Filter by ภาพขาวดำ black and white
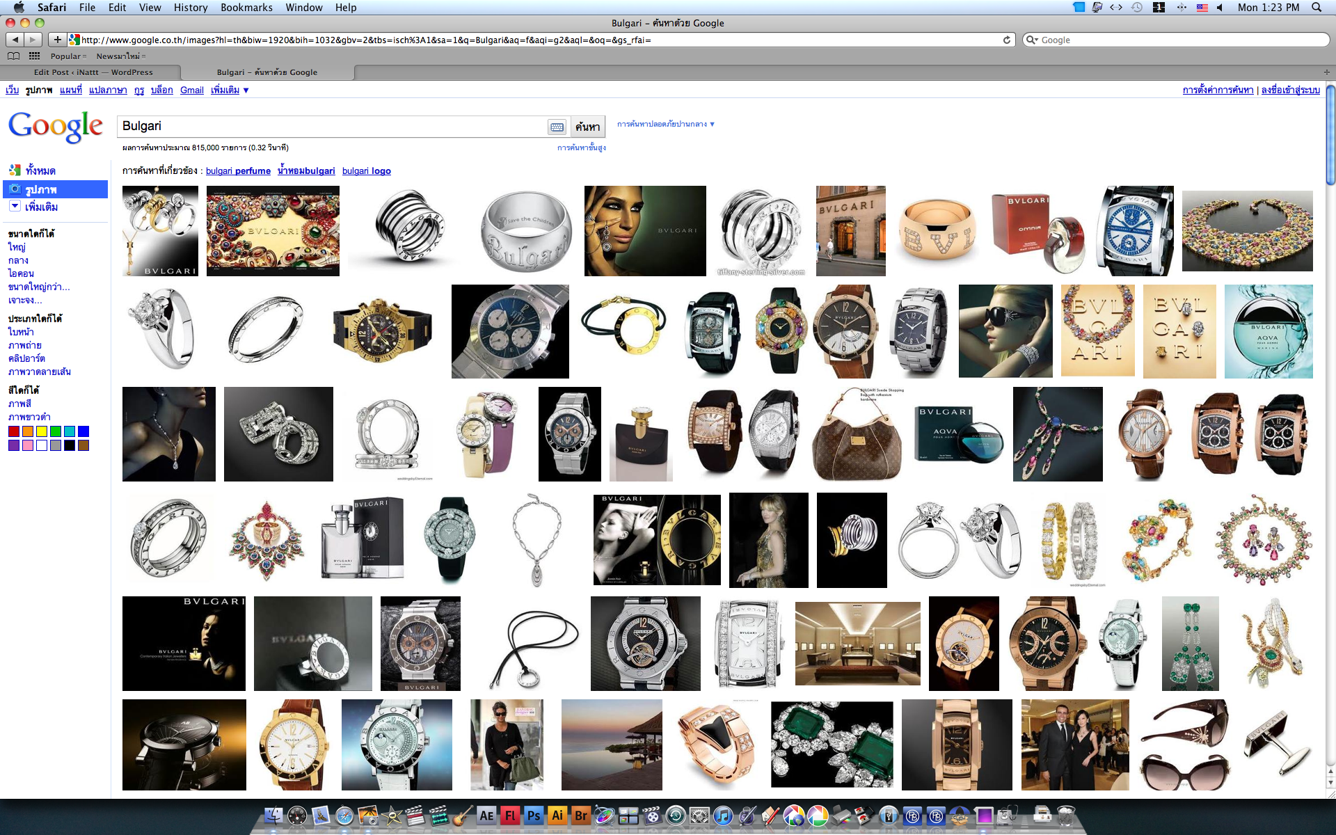The image size is (1336, 835). [x=29, y=417]
